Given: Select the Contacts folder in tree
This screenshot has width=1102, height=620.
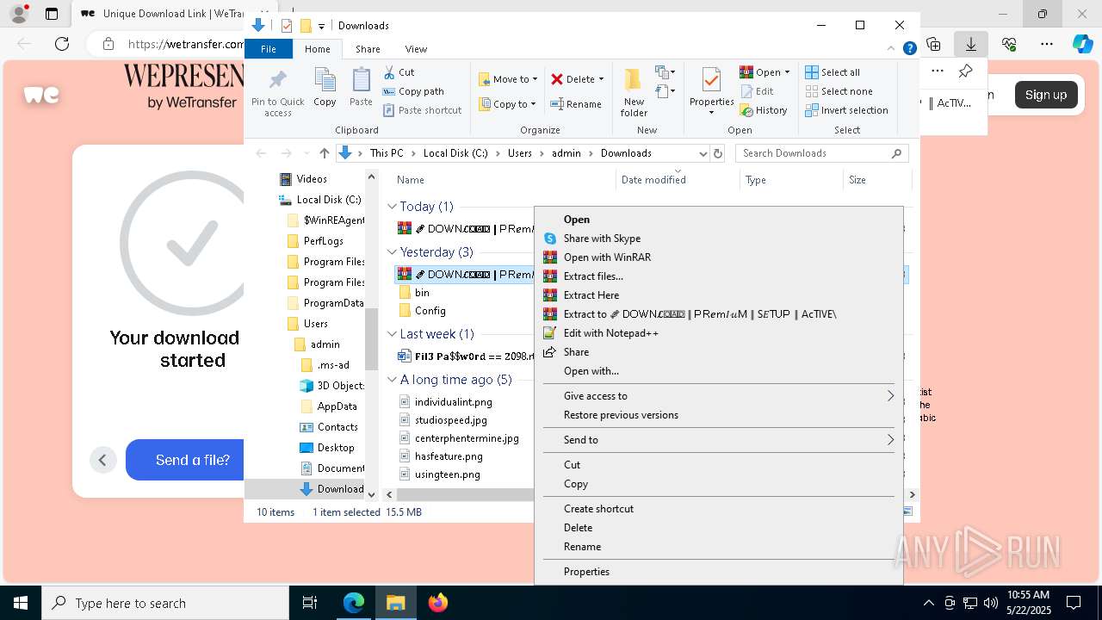Looking at the screenshot, I should coord(328,427).
